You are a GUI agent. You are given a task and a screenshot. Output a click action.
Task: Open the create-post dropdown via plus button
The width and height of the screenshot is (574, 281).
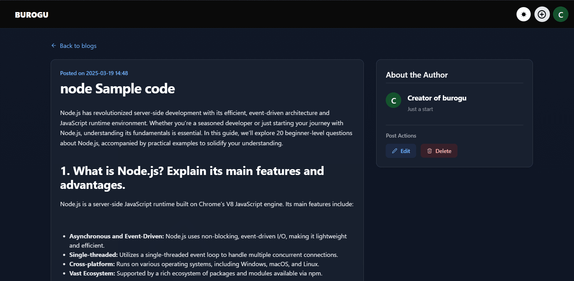point(542,14)
